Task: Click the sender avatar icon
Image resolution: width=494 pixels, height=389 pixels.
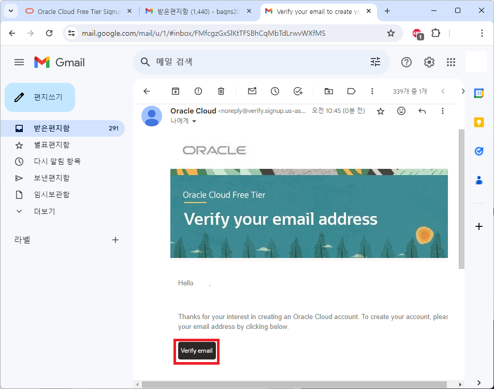Action: pyautogui.click(x=152, y=116)
